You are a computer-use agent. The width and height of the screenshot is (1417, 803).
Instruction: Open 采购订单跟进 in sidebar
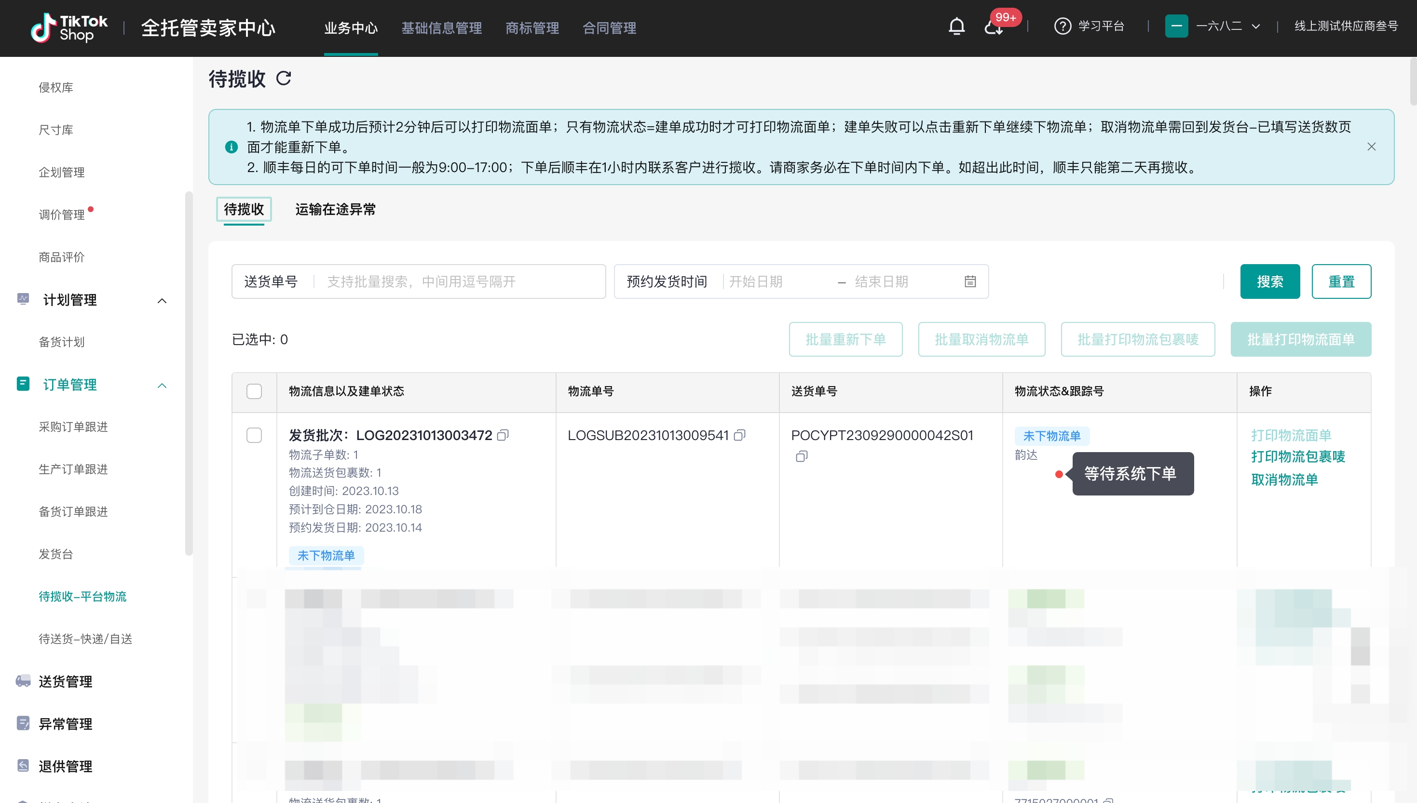73,427
